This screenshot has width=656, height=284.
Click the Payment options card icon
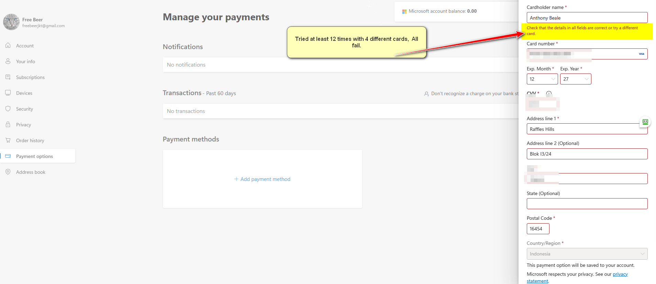click(8, 156)
